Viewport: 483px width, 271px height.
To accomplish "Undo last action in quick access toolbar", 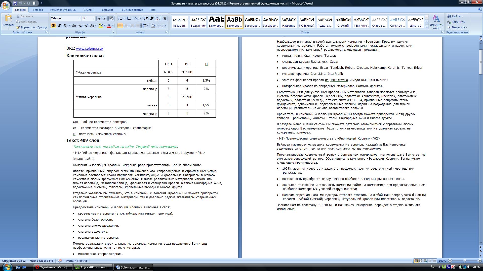I will click(21, 3).
